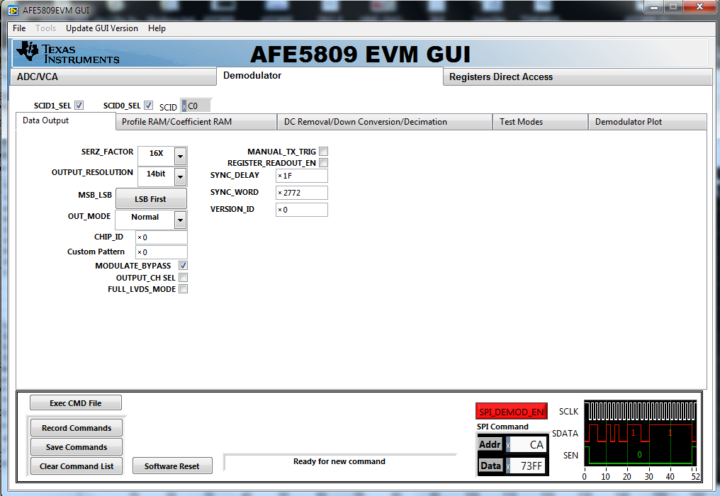Click the Save Commands button
The width and height of the screenshot is (720, 496).
[x=77, y=447]
